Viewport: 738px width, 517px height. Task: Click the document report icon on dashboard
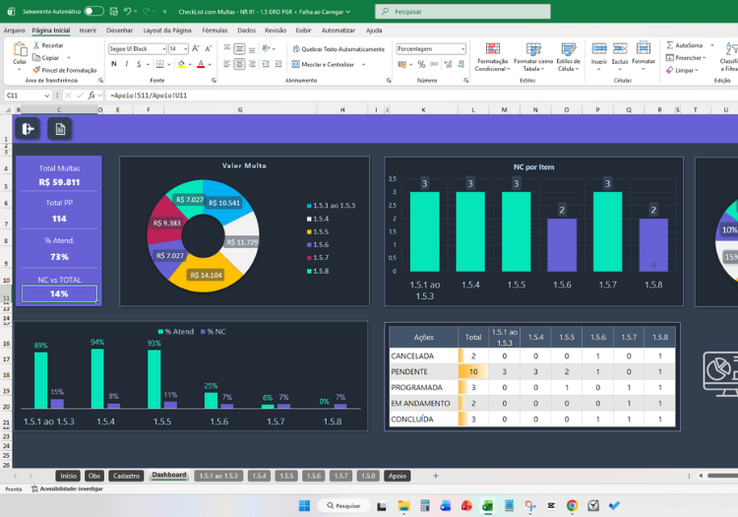coord(60,129)
